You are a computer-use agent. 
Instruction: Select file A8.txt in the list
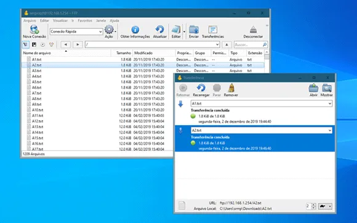coord(97,99)
